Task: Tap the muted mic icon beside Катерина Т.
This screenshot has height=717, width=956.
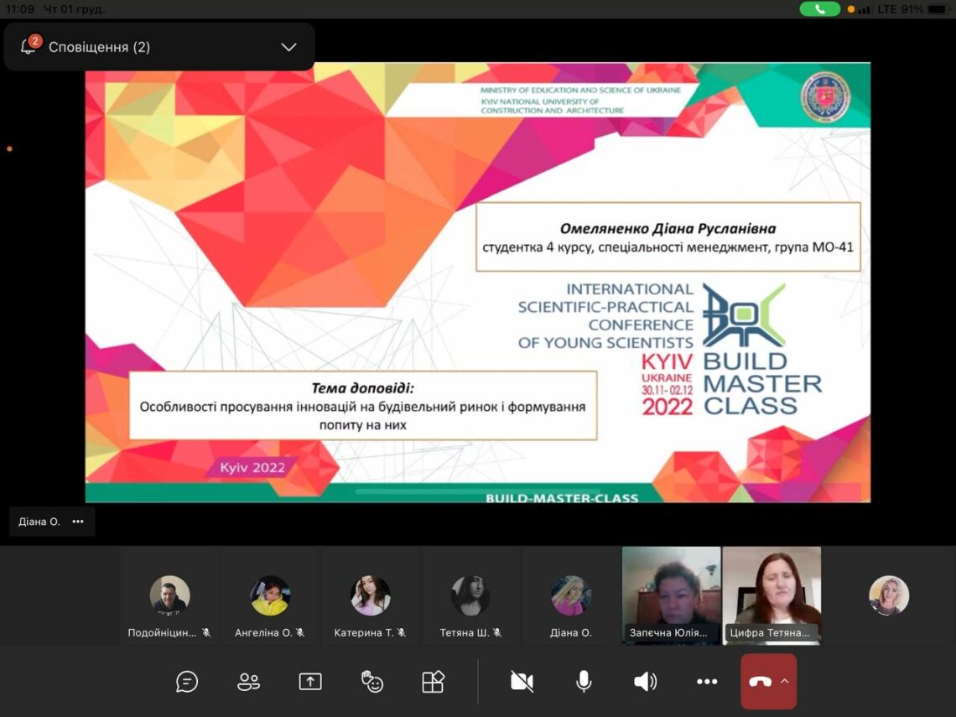Action: [x=401, y=633]
